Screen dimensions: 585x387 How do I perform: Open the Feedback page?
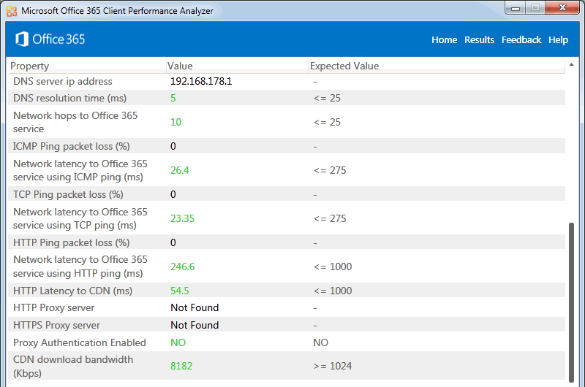click(521, 40)
